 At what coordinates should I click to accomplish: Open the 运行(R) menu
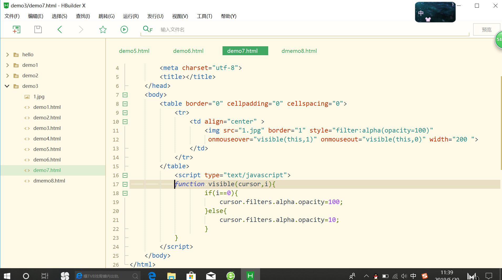131,16
